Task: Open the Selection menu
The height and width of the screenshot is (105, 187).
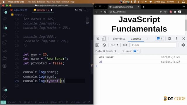Action: tap(41, 2)
